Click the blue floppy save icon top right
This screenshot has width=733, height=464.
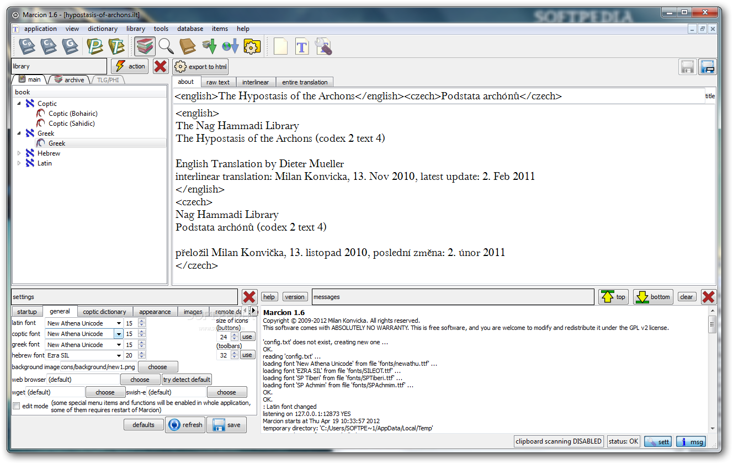tap(708, 67)
